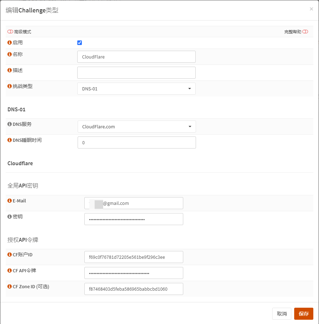Click the info icon beside E-Mail
The height and width of the screenshot is (324, 319).
point(10,201)
